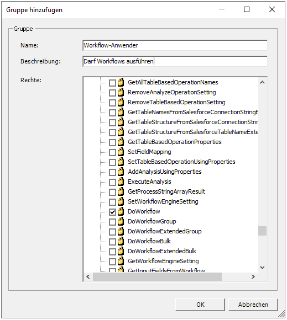Select the GetTableBasedOperationProperties entry
This screenshot has height=320, width=287.
click(x=175, y=142)
